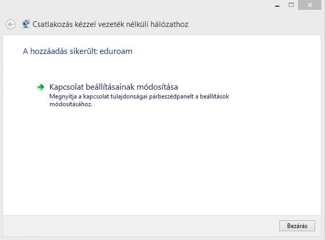Open Kapcsolat beállításainak módosítása link
The height and width of the screenshot is (240, 325).
coord(114,87)
